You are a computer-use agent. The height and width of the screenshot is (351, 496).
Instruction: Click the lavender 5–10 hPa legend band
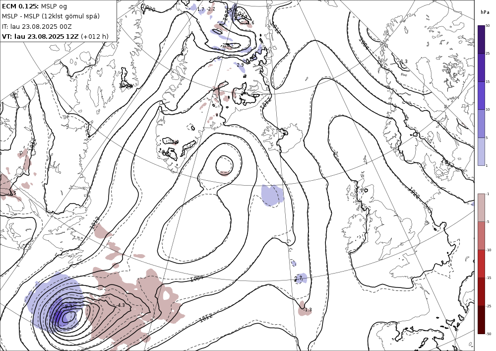pyautogui.click(x=481, y=124)
